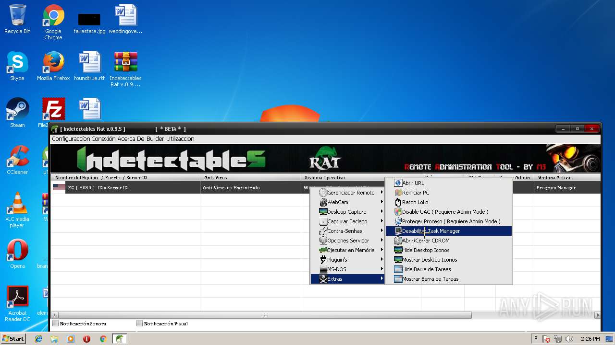Choose Proteger Proceso menu entry
Viewport: 615px width, 345px height.
click(x=449, y=221)
